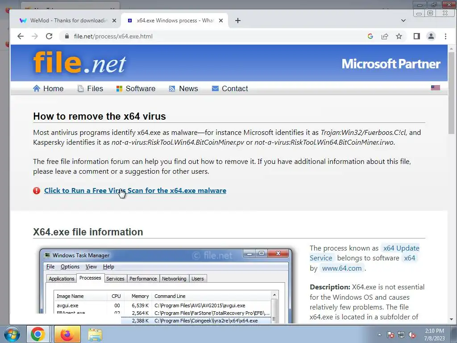457x343 pixels.
Task: Click the address bar URL field
Action: (213, 36)
